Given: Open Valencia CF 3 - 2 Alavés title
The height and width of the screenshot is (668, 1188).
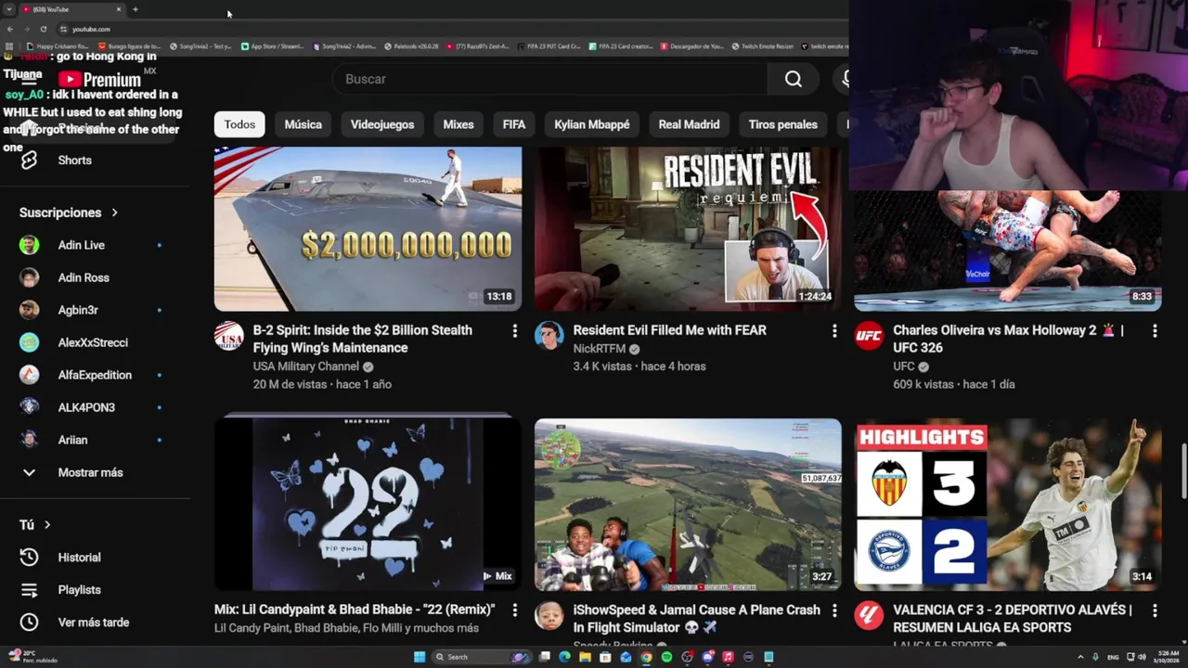Looking at the screenshot, I should pyautogui.click(x=1013, y=619).
